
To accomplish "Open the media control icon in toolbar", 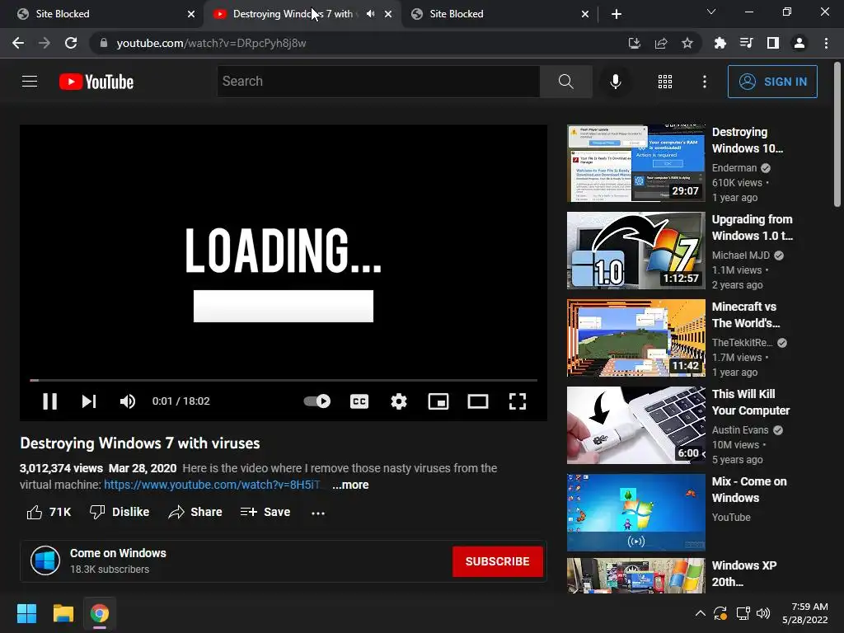I will 746,43.
